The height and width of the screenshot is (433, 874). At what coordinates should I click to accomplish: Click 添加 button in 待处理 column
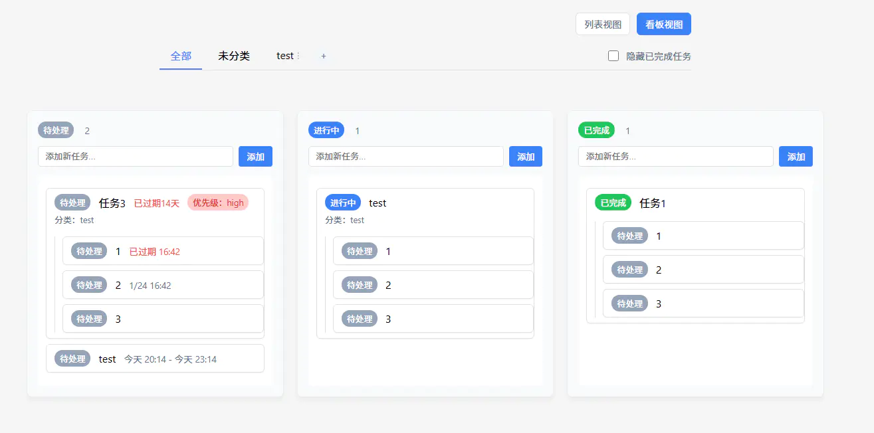(x=255, y=157)
